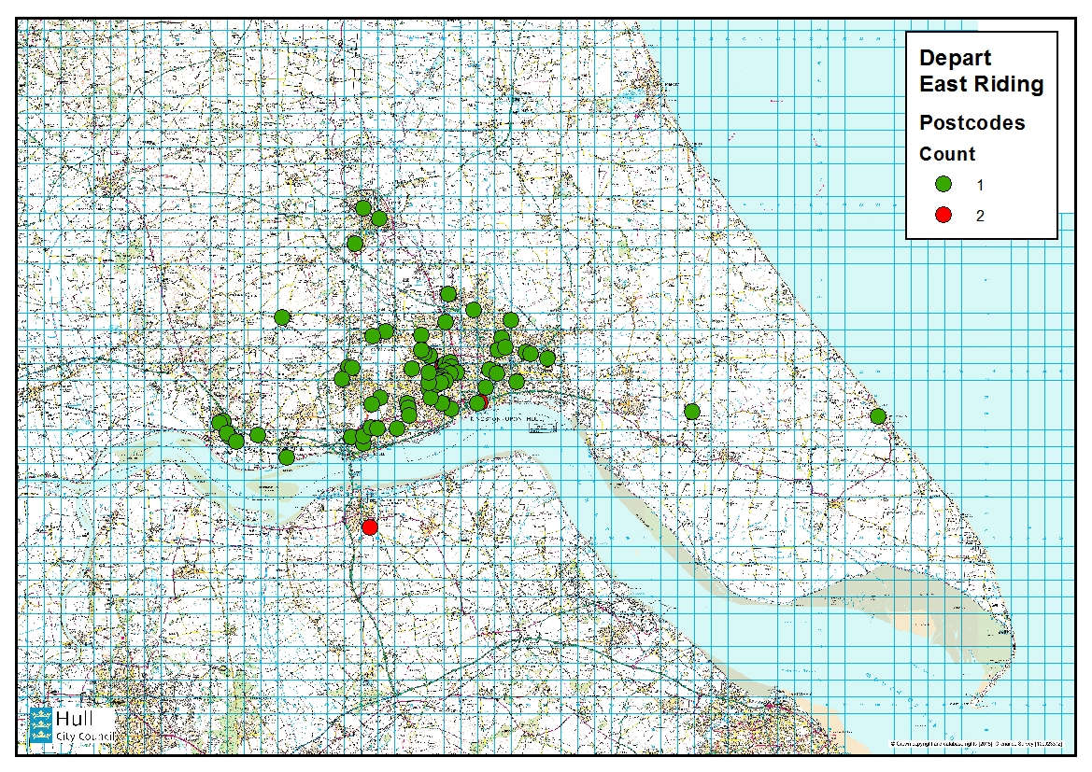Click the "Depart East Riding" legend title
1092x772 pixels.
click(981, 72)
